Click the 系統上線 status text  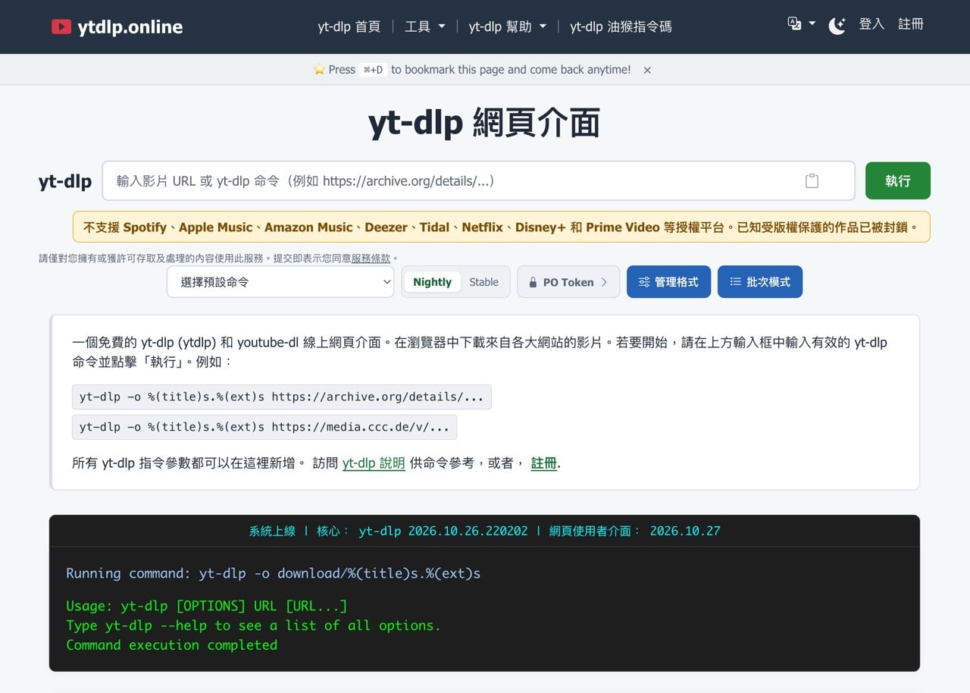tap(272, 531)
